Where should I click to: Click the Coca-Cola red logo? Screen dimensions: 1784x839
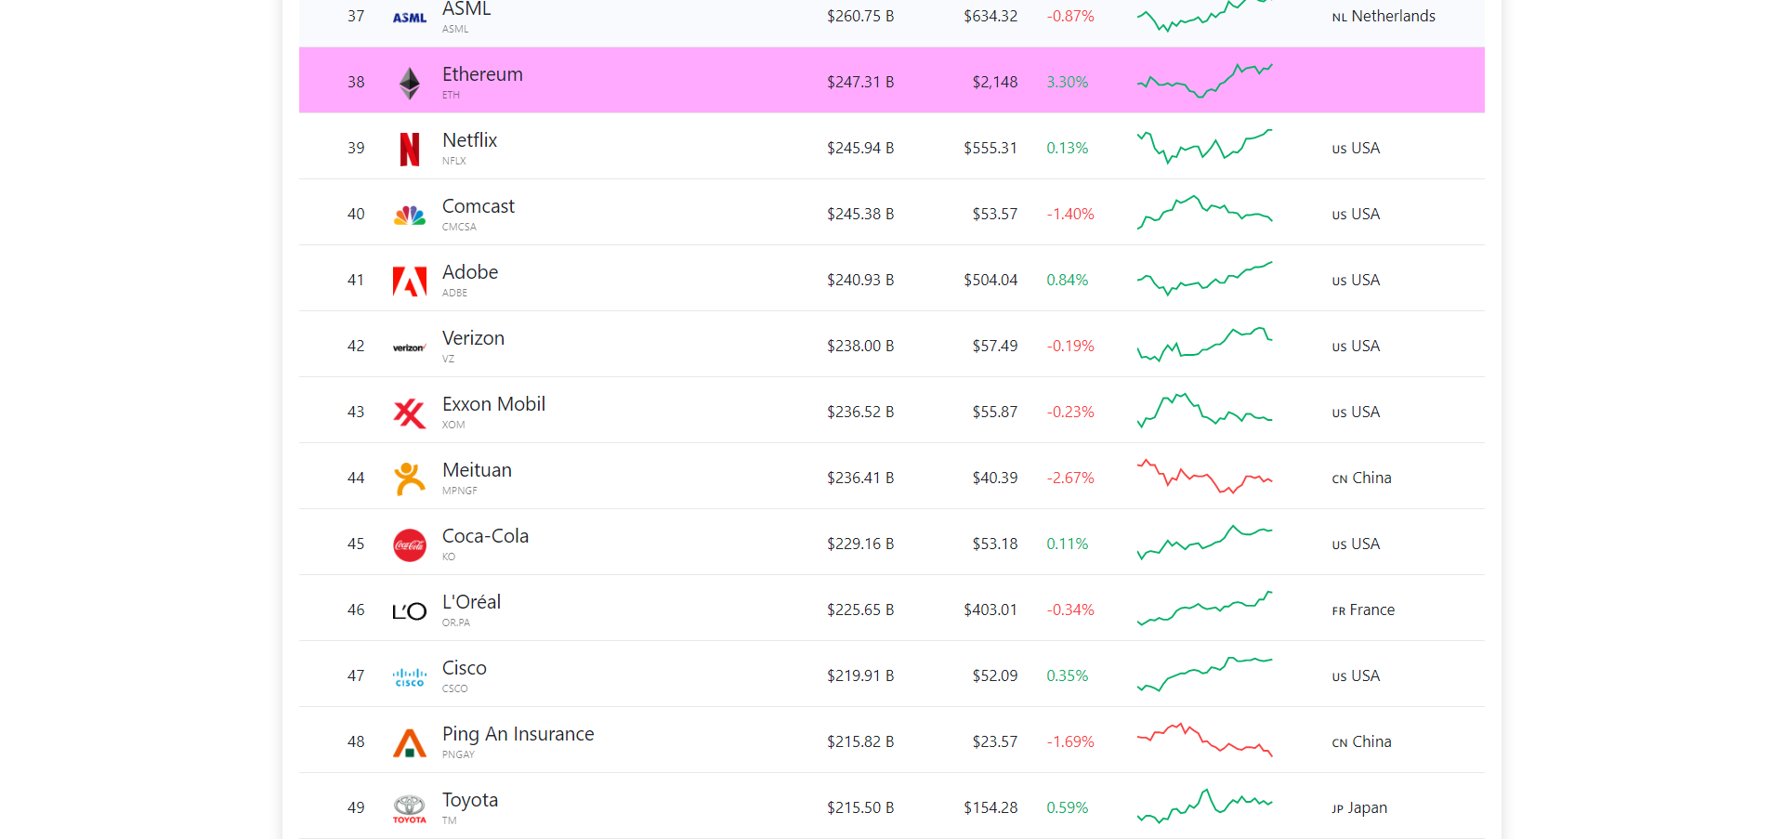tap(410, 544)
